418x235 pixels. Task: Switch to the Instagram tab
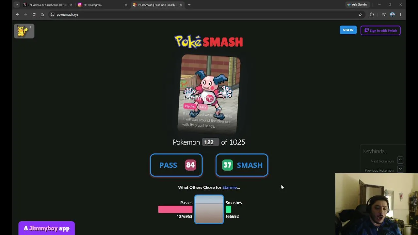(102, 5)
